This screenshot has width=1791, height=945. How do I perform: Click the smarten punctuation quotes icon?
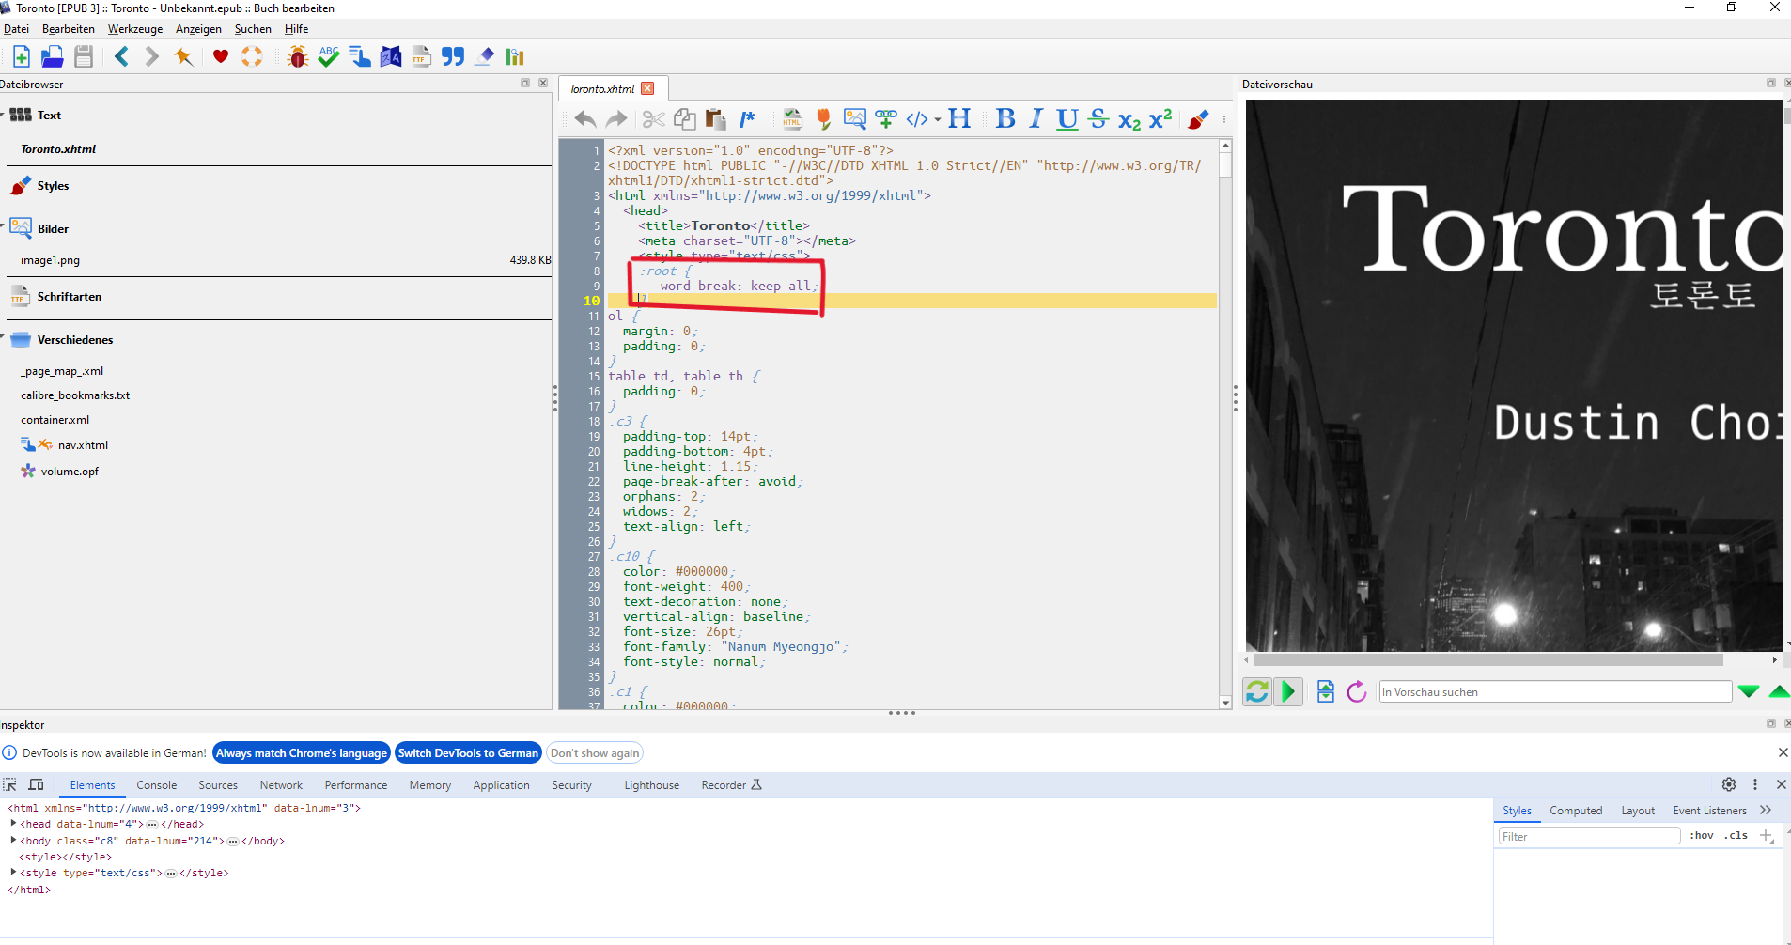coord(453,57)
